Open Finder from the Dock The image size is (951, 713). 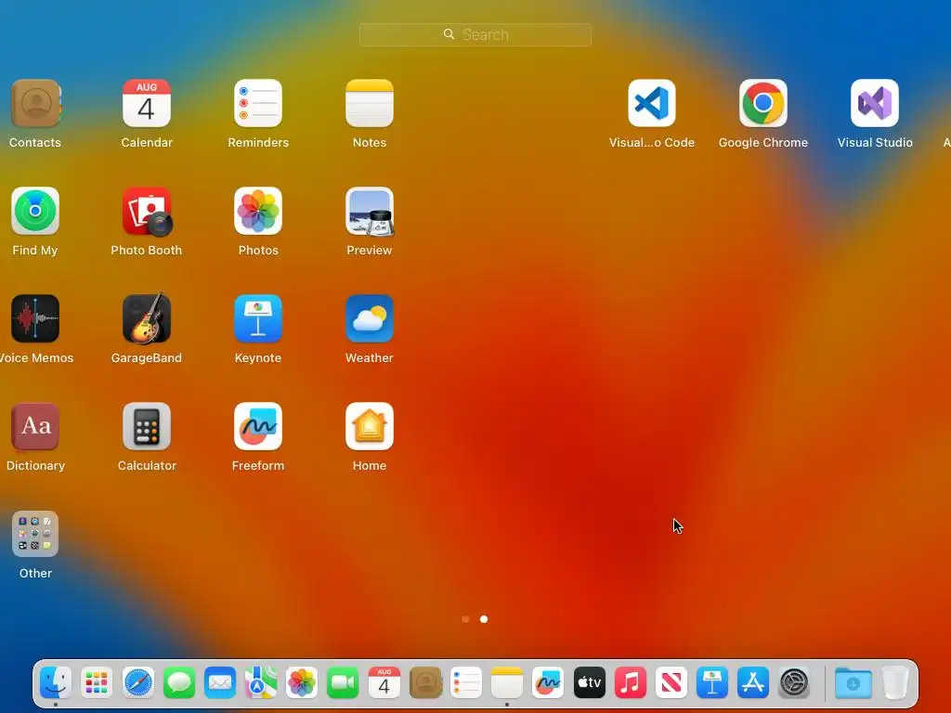pos(56,683)
